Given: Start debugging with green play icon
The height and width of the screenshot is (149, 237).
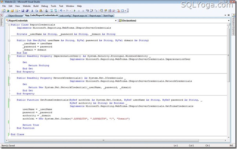Looking at the screenshot, I should (75, 11).
